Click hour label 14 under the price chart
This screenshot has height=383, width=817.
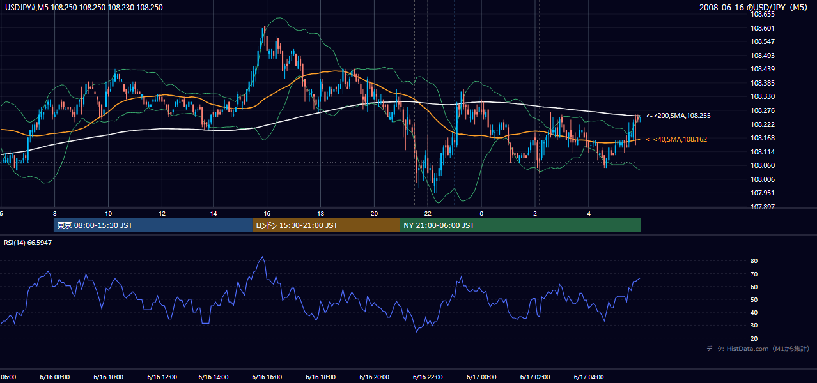pos(214,214)
